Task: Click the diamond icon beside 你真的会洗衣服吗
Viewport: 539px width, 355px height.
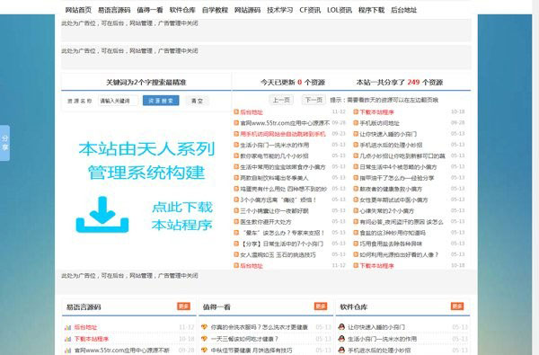Action: (205, 327)
